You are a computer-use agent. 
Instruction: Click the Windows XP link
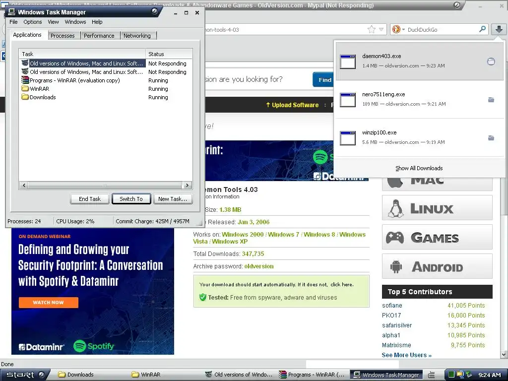pyautogui.click(x=230, y=242)
